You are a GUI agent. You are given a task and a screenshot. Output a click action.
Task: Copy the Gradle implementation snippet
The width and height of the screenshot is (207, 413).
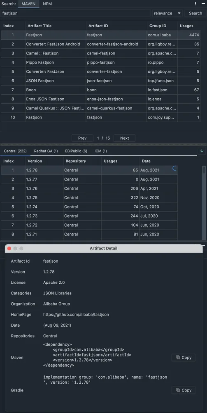[184, 390]
